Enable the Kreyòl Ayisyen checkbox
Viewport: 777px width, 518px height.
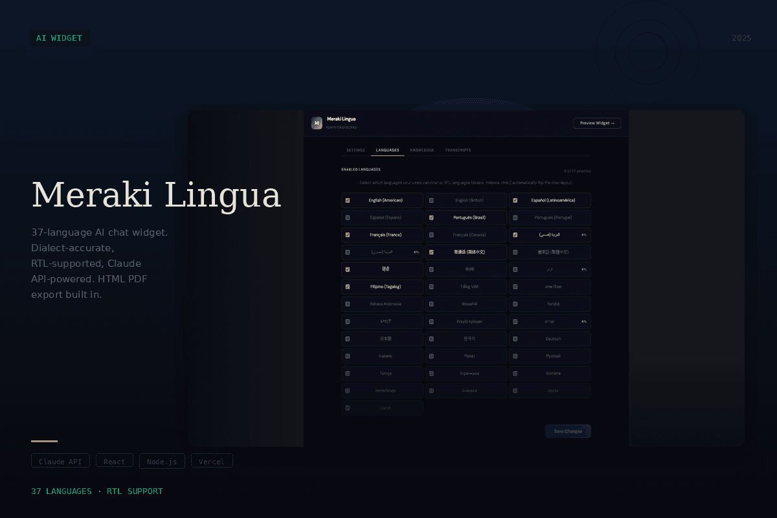tap(431, 322)
